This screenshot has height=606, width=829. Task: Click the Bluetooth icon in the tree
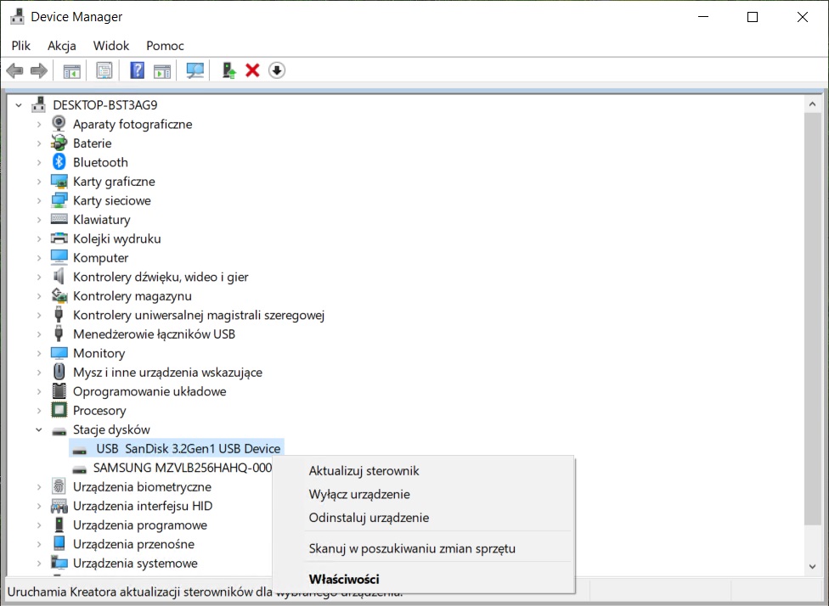[x=59, y=162]
